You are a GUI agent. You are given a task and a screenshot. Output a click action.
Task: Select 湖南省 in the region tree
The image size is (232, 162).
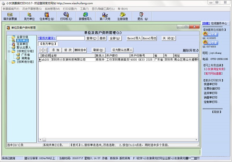(x=26, y=58)
